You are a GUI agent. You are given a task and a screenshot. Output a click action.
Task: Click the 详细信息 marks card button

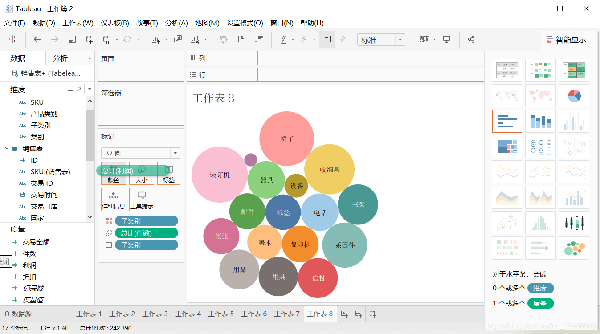114,200
